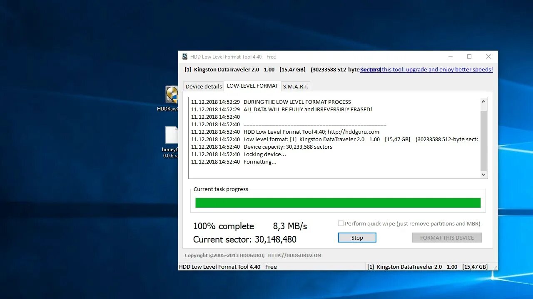Switch to the Device details tab
The height and width of the screenshot is (299, 533).
(204, 86)
